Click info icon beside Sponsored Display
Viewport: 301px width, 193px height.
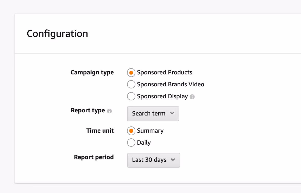[192, 97]
